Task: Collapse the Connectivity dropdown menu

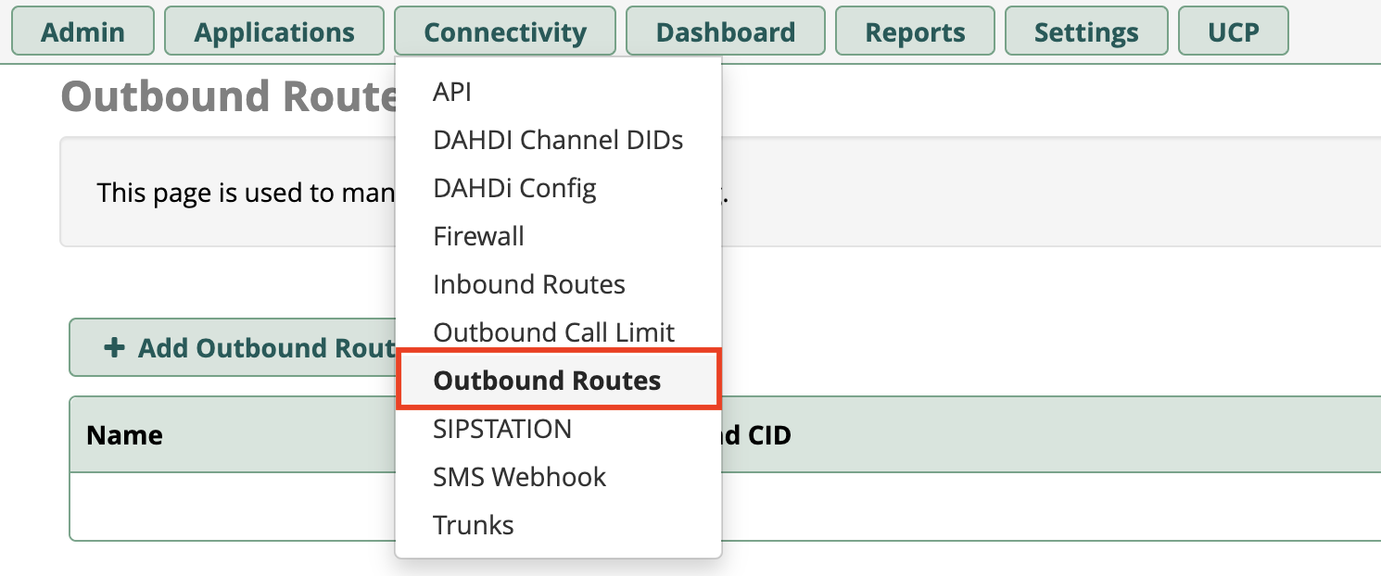Action: [505, 32]
